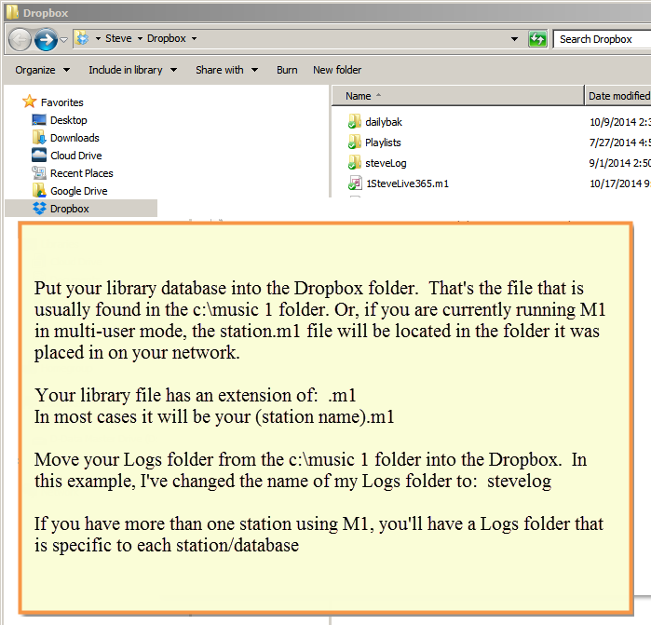Select Favorites heading in navigation pane
The height and width of the screenshot is (625, 651).
click(61, 102)
